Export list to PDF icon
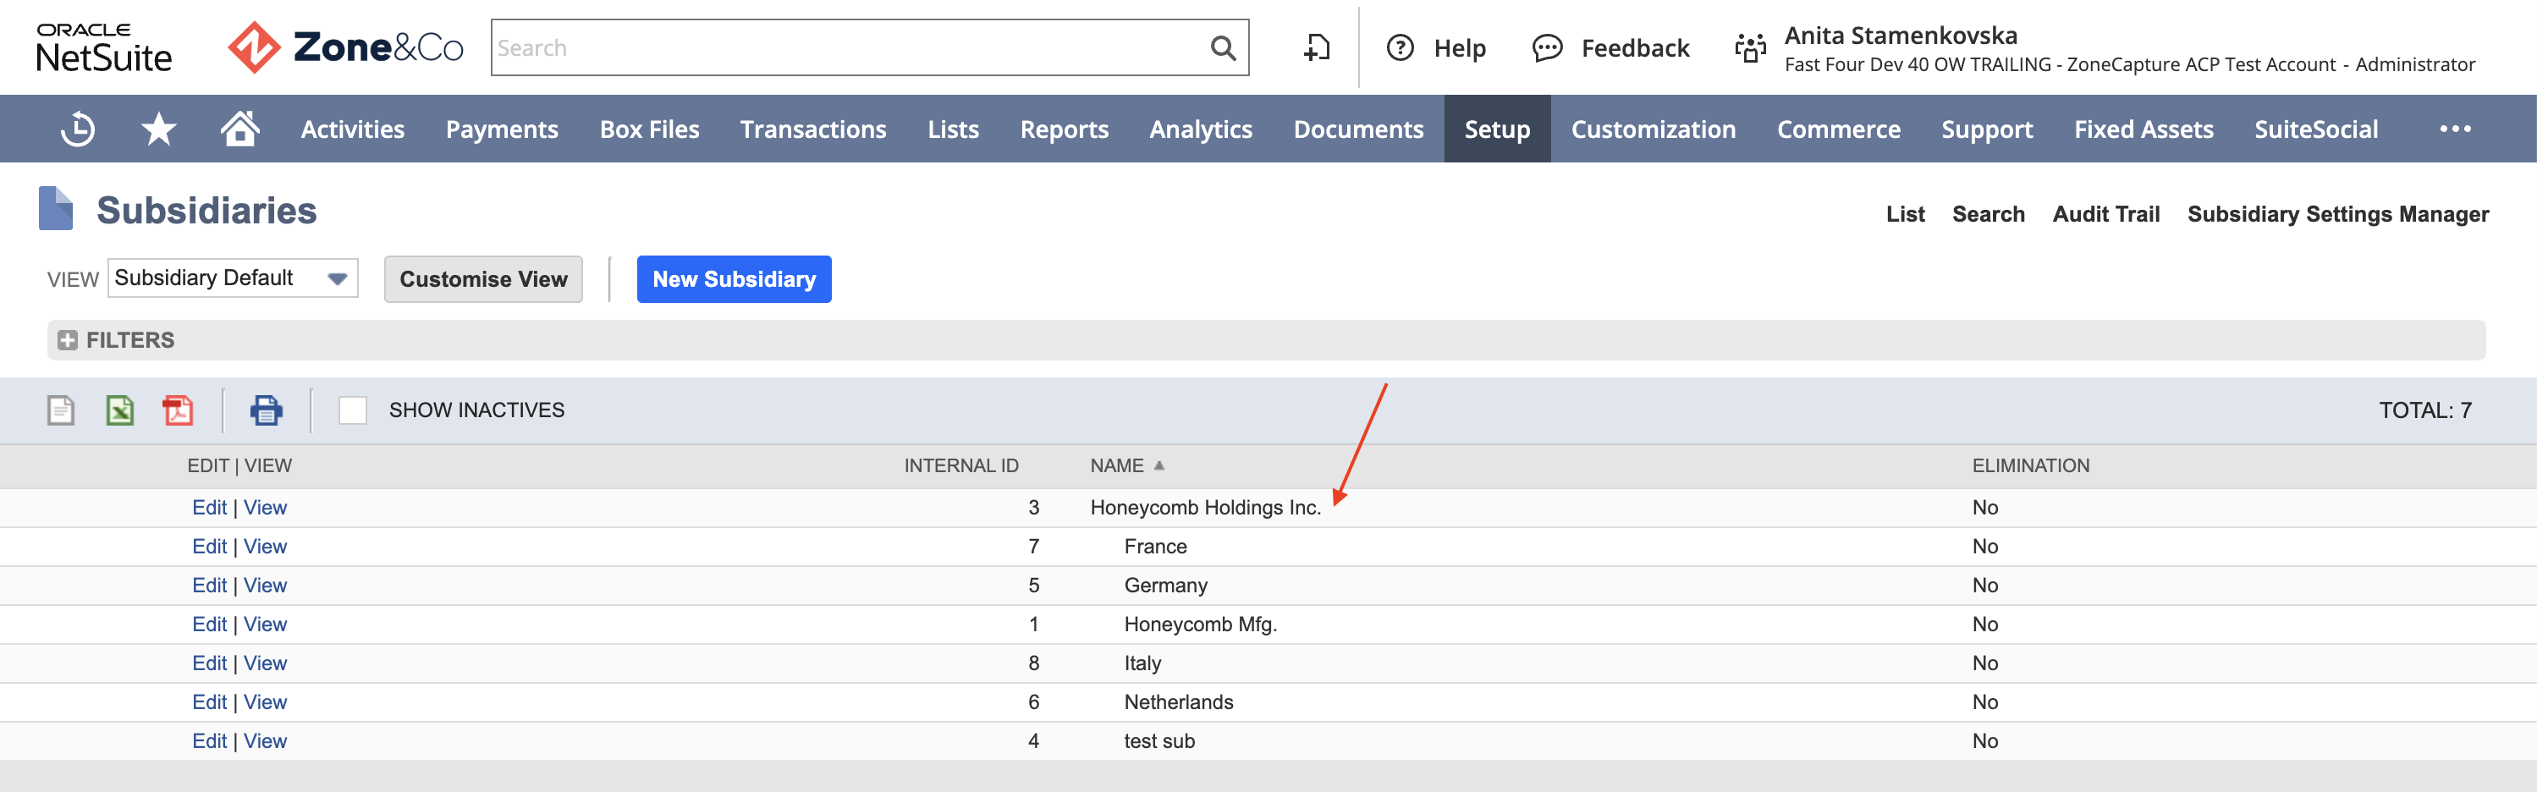2537x792 pixels. pos(179,410)
